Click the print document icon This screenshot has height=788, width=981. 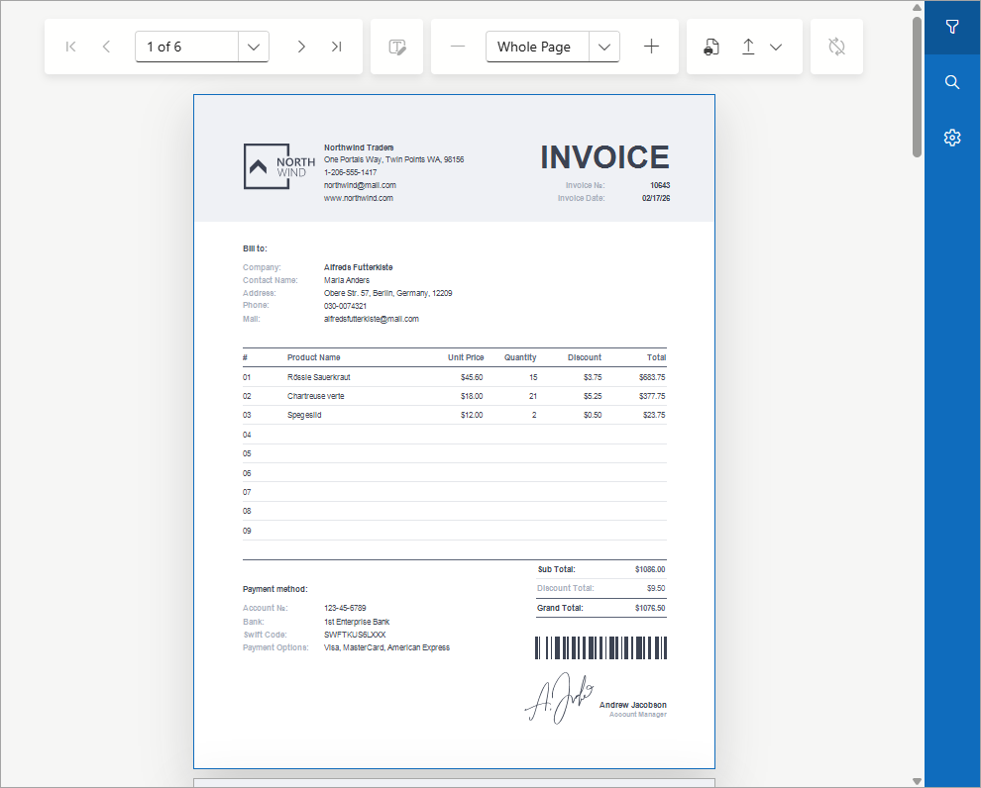point(711,47)
